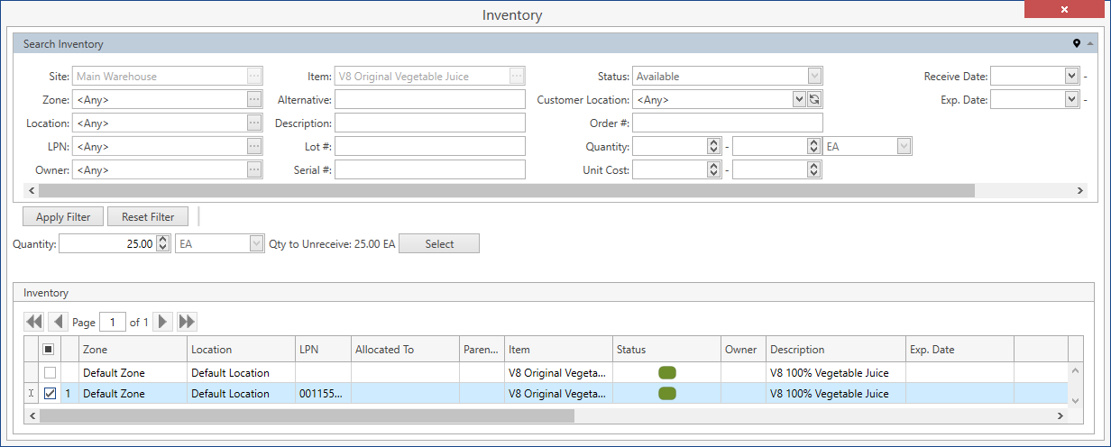Open the Location lookup ellipsis button

[254, 123]
